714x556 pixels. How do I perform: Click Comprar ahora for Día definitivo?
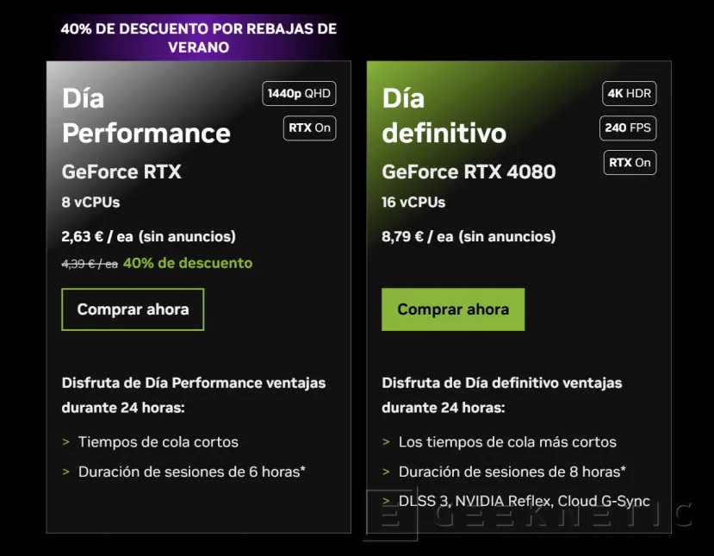(x=453, y=309)
